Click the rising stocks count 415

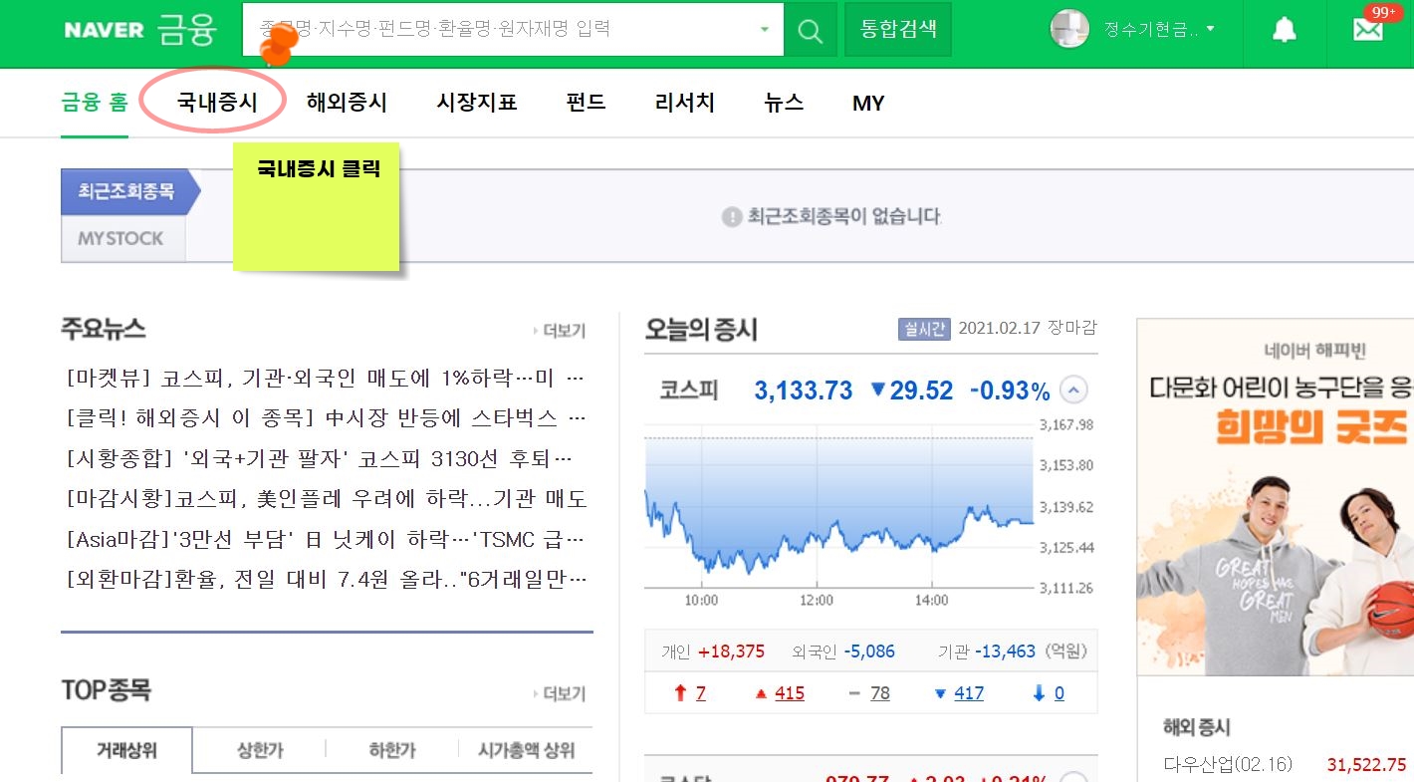pos(790,693)
